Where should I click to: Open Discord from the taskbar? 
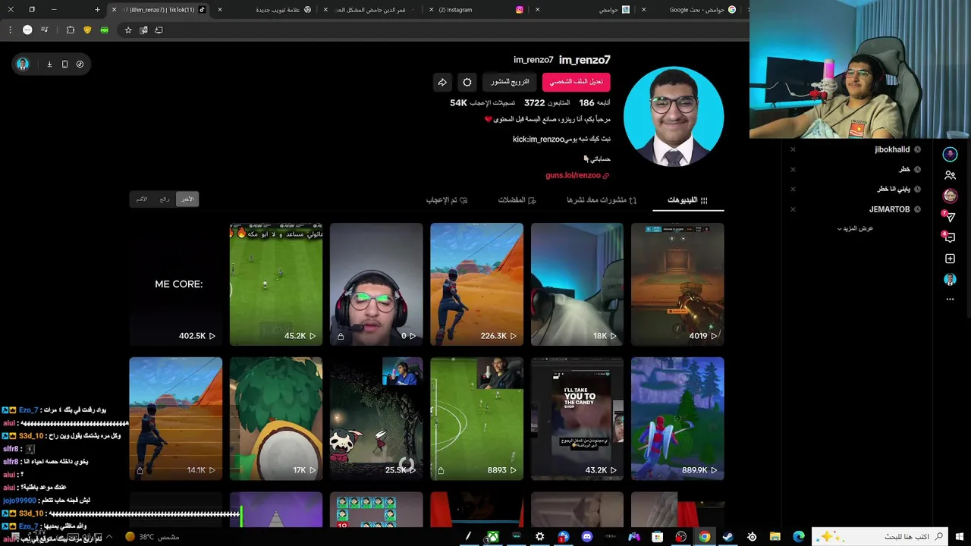(x=586, y=537)
